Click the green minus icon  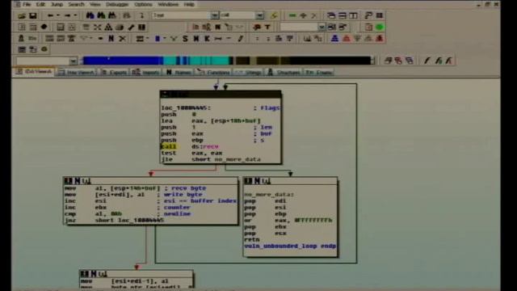click(292, 15)
